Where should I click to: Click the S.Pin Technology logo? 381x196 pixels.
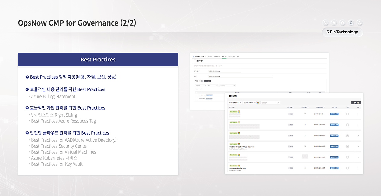[x=342, y=32]
